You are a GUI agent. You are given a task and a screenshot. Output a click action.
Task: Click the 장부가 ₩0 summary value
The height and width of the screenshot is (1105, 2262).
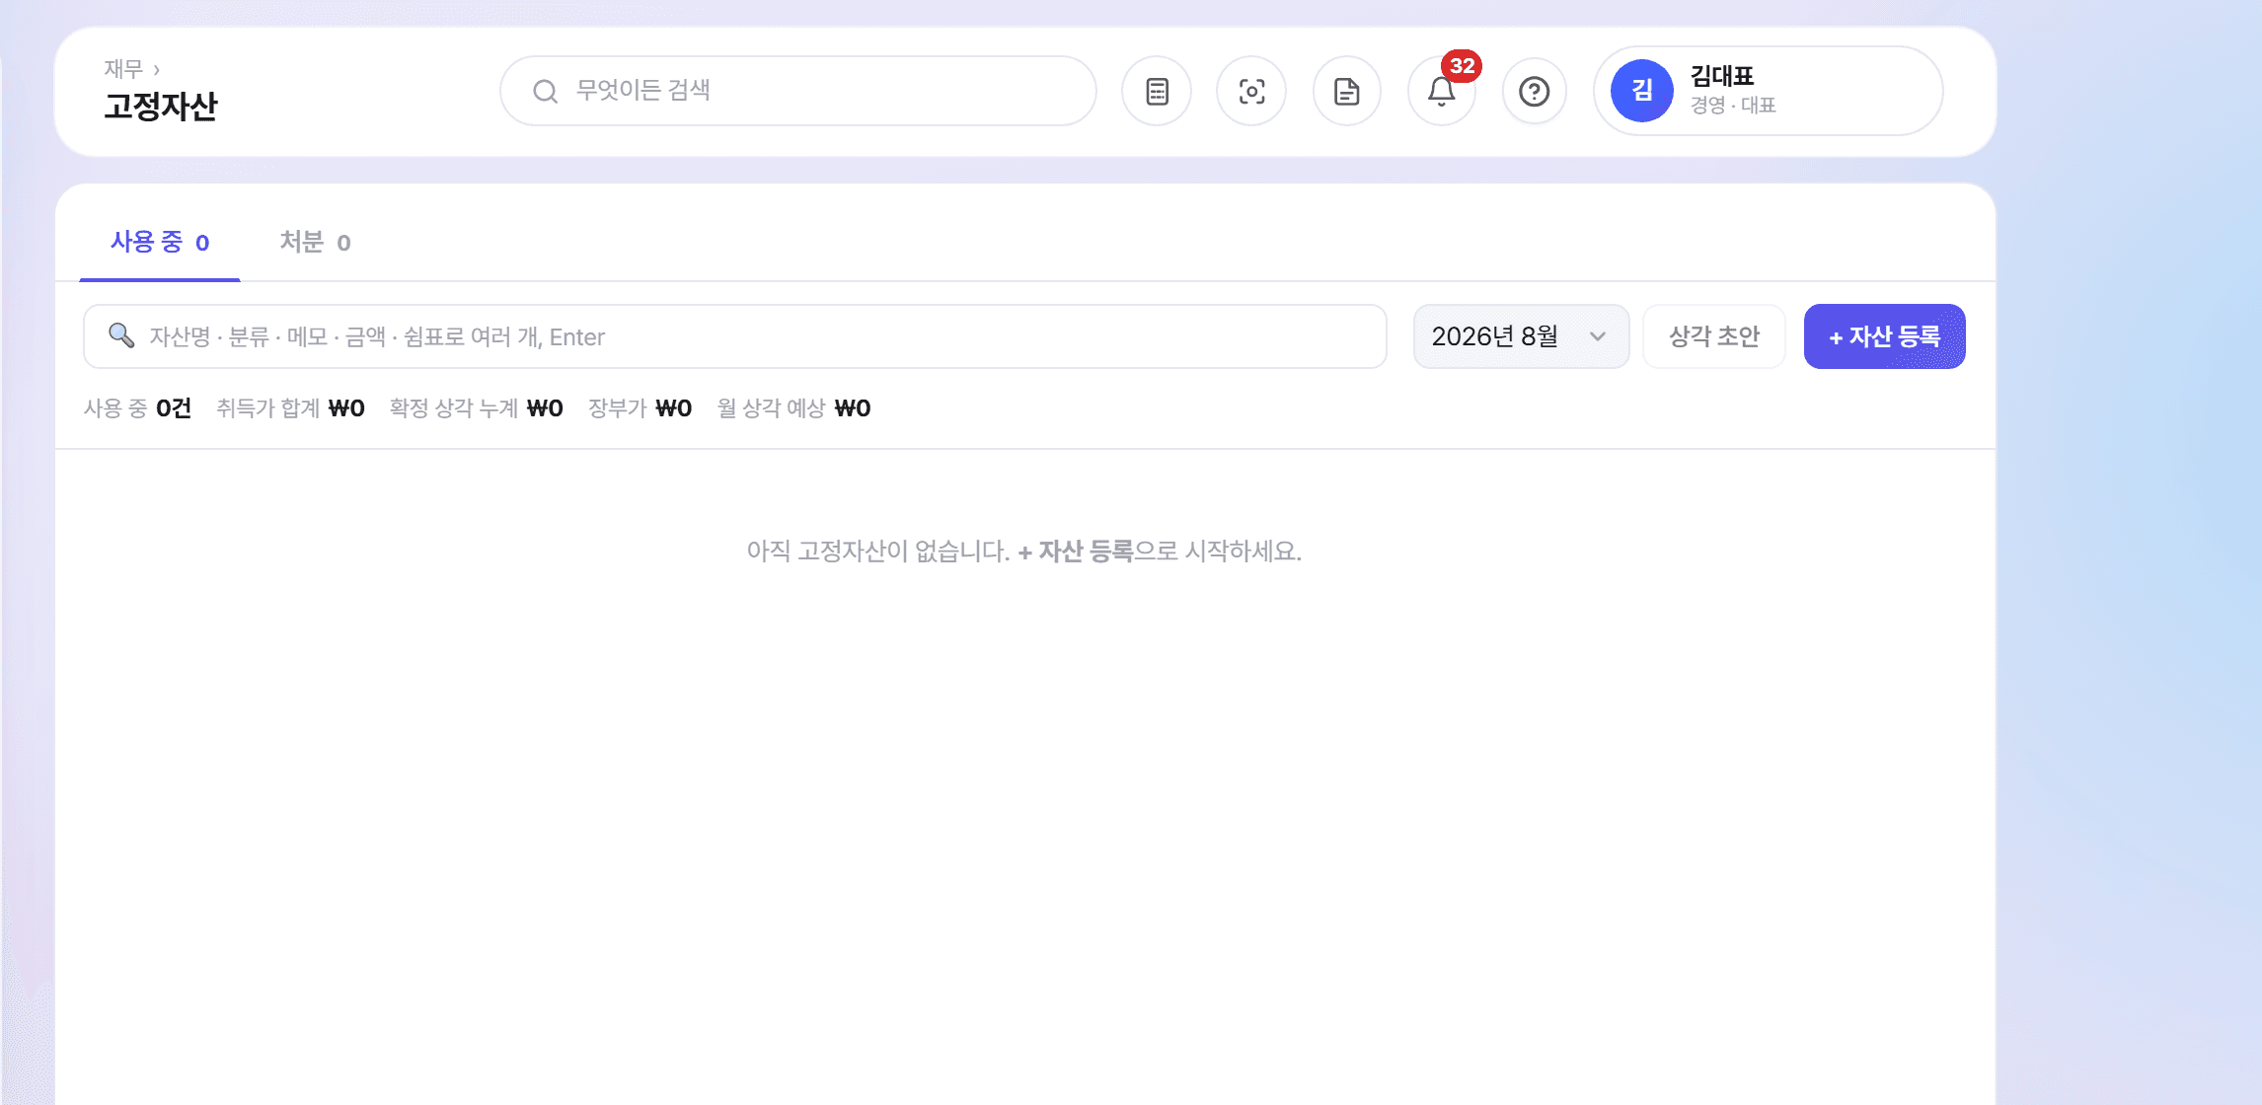point(640,408)
